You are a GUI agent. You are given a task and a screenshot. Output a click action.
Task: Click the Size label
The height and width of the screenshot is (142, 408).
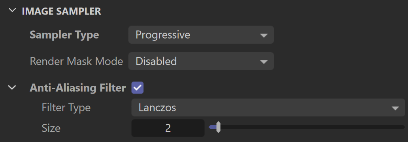pyautogui.click(x=51, y=128)
